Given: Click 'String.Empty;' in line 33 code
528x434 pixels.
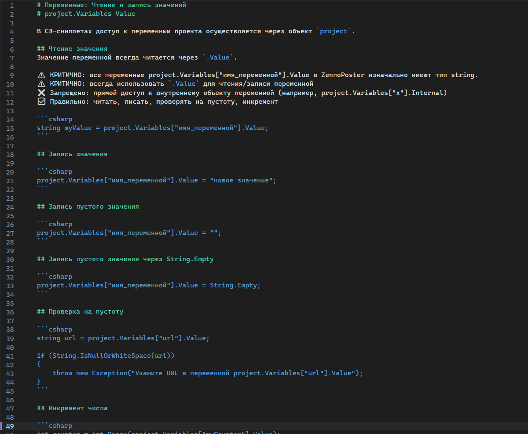Looking at the screenshot, I should 235,285.
